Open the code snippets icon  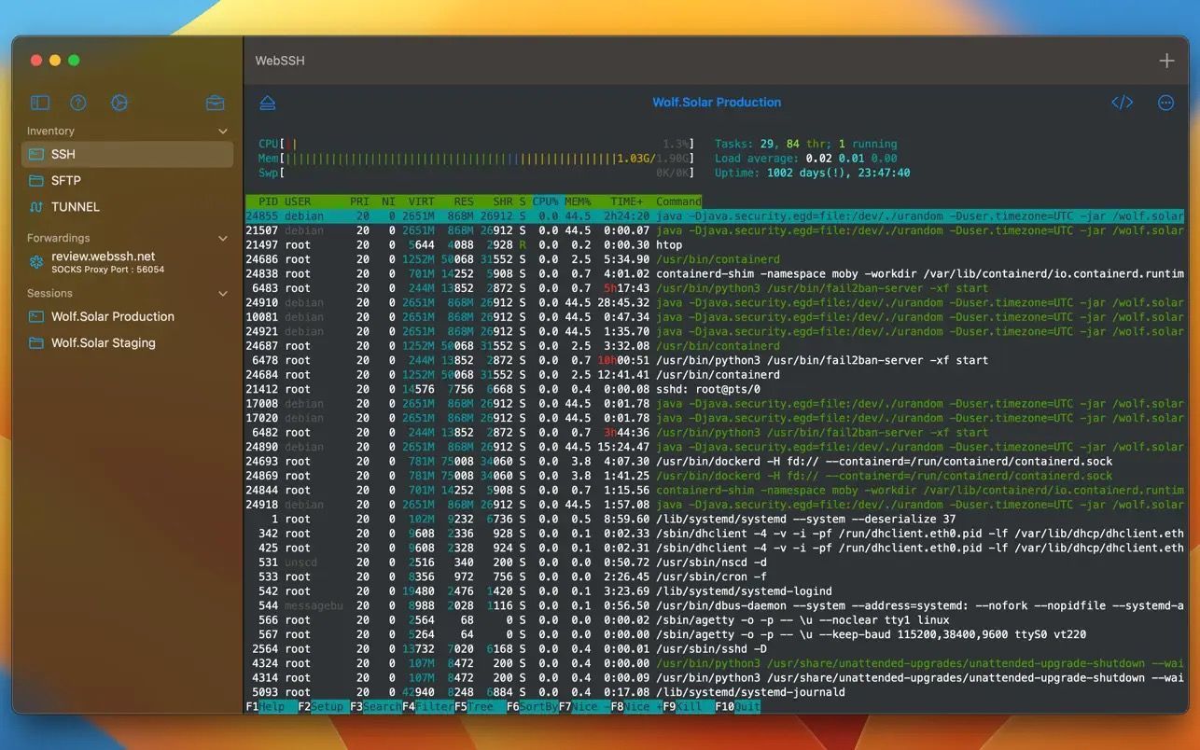tap(1122, 103)
